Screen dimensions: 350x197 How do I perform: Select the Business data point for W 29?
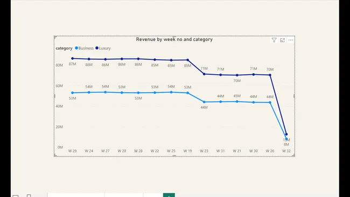click(x=73, y=93)
